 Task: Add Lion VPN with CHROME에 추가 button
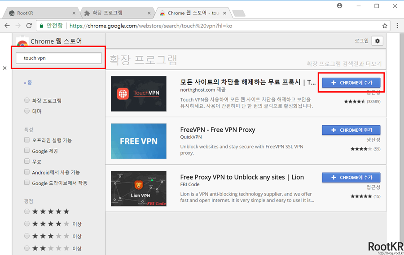coord(351,178)
